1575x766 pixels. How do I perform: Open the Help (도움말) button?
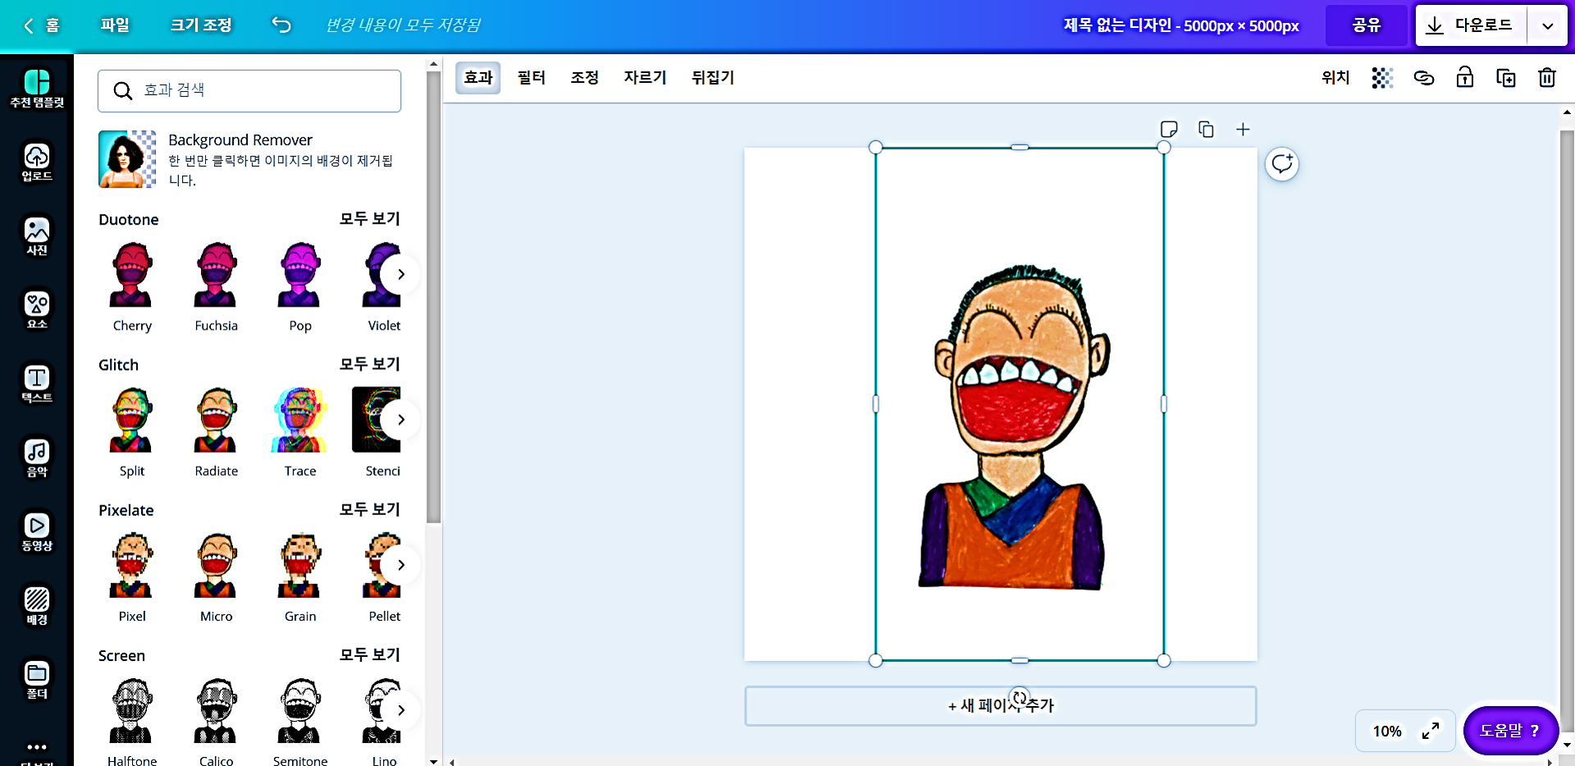click(x=1510, y=730)
